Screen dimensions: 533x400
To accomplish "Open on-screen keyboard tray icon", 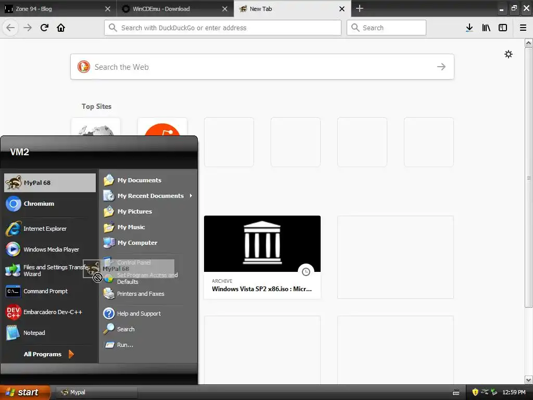I will click(456, 393).
